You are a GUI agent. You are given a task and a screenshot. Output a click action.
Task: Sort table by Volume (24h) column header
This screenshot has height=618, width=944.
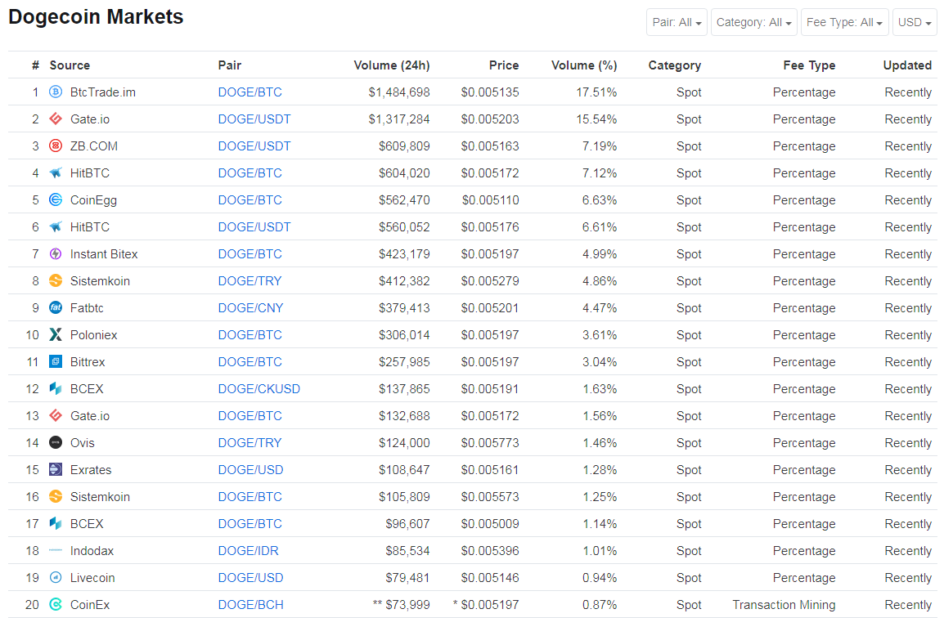click(391, 65)
